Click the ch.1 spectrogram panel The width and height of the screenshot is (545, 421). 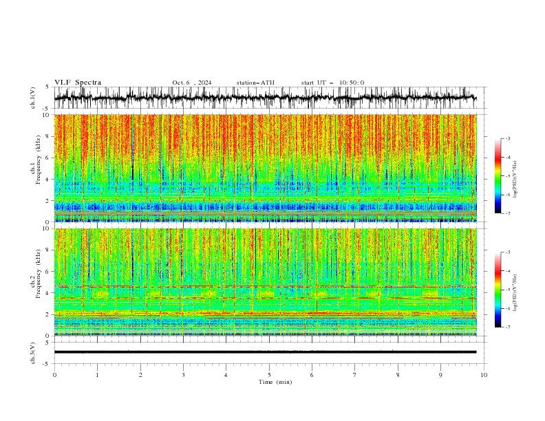[x=265, y=168]
